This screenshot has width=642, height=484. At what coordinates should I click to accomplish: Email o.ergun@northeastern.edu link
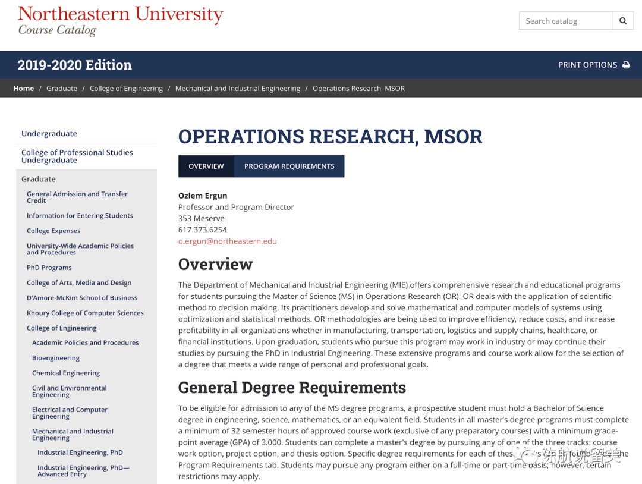(227, 241)
